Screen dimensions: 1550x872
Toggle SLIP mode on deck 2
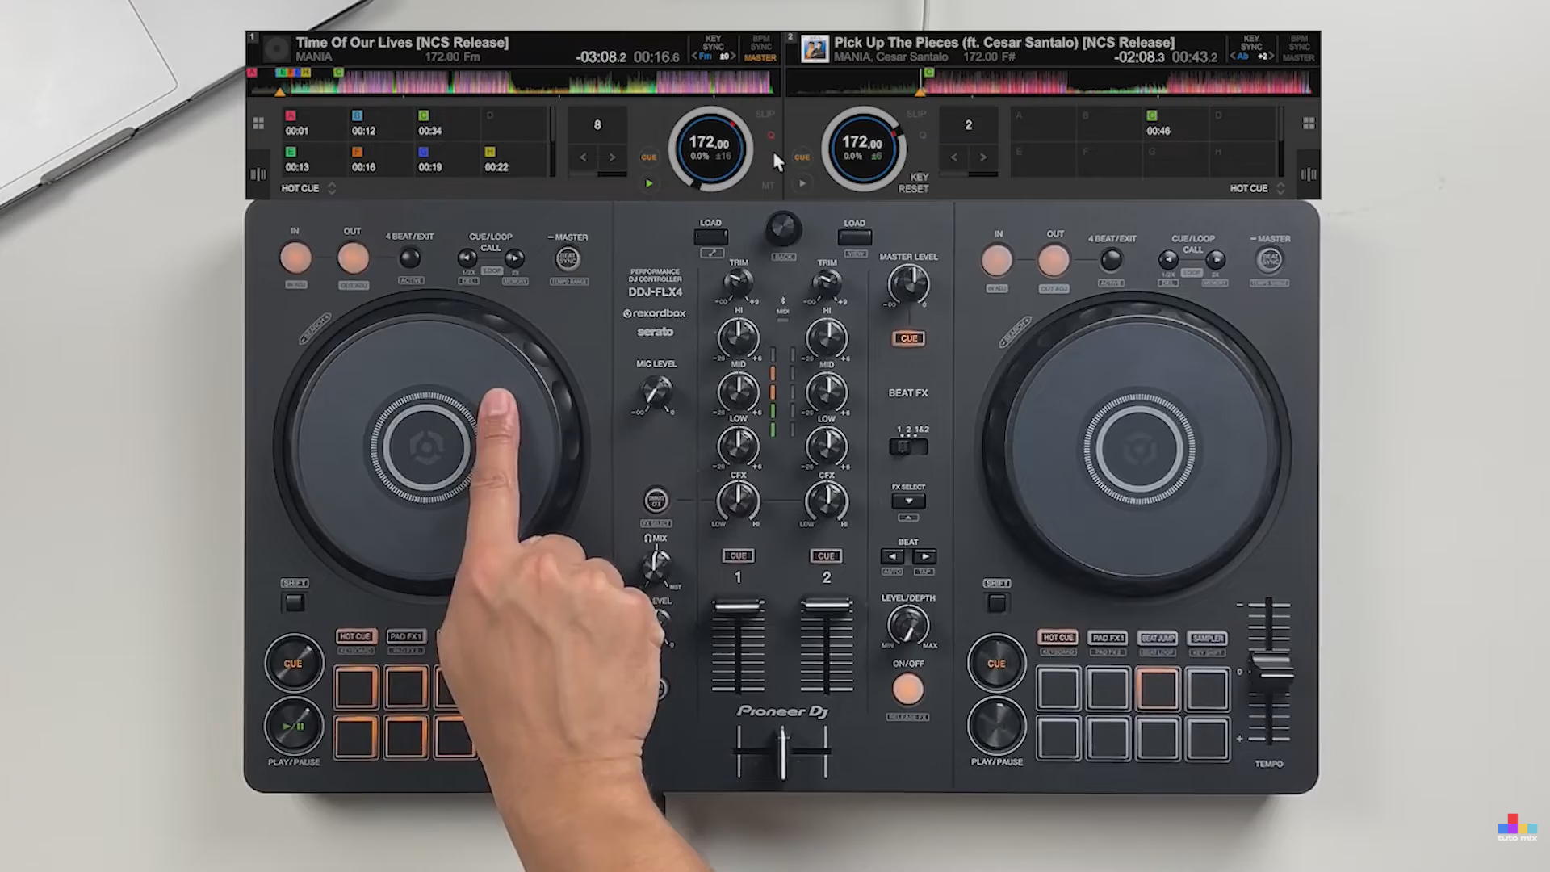[x=916, y=114]
